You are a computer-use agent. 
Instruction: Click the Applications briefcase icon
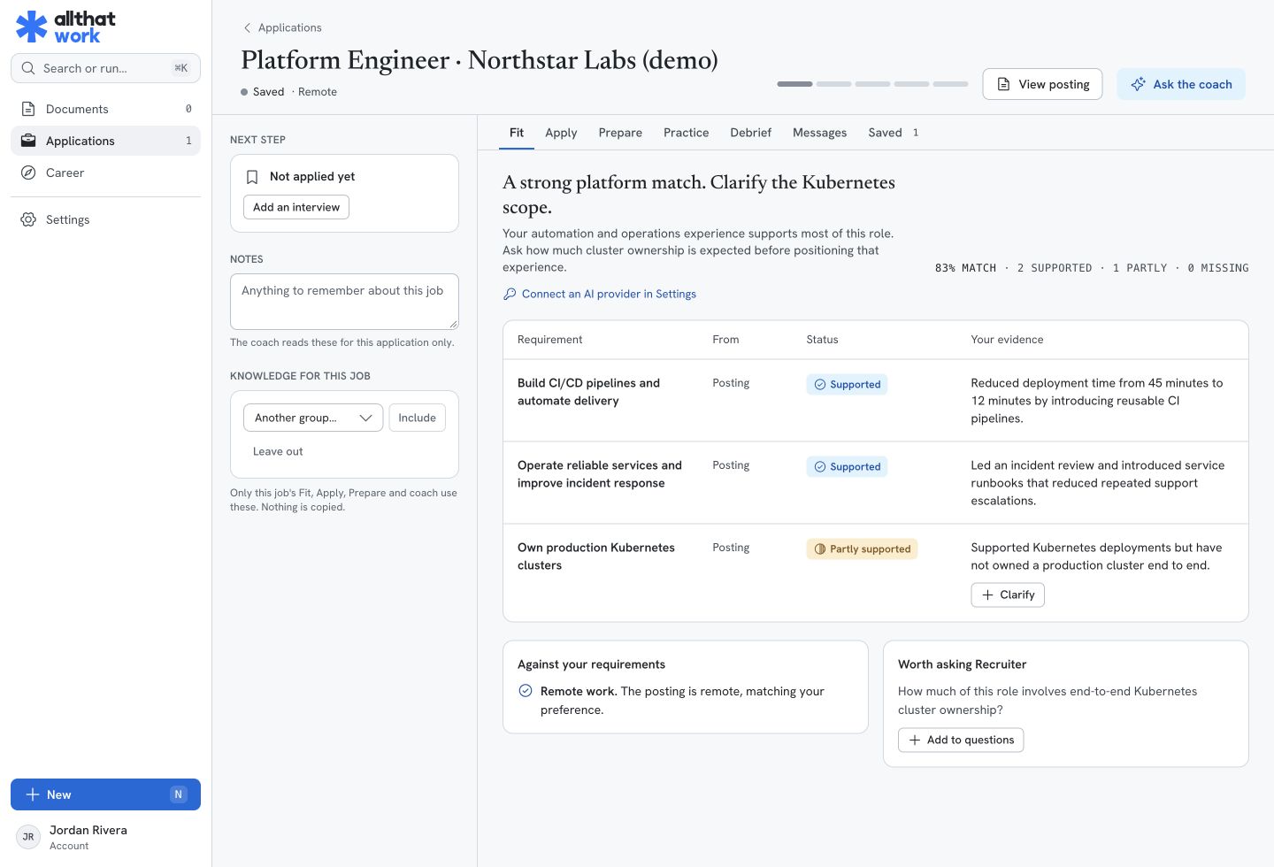tap(28, 141)
